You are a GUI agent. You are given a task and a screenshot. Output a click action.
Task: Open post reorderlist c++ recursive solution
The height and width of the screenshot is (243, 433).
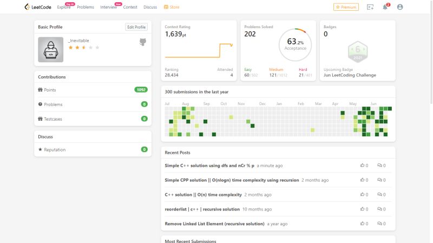202,209
